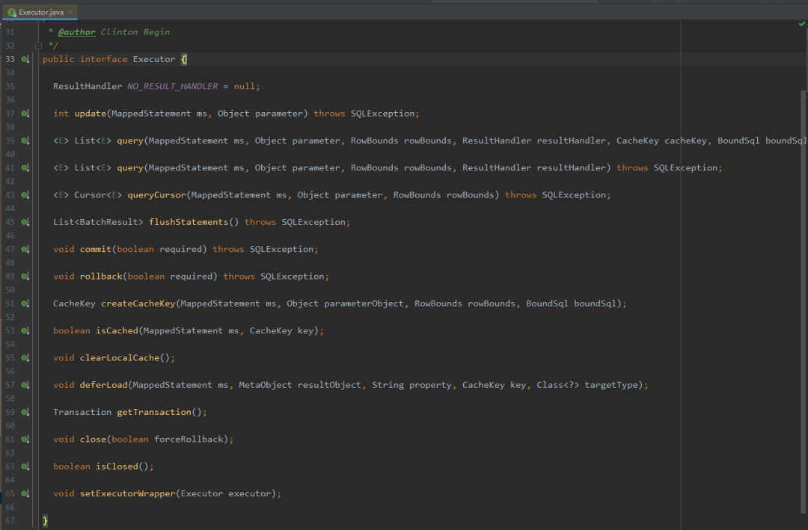Click Transaction return type on line 59

[x=82, y=412]
